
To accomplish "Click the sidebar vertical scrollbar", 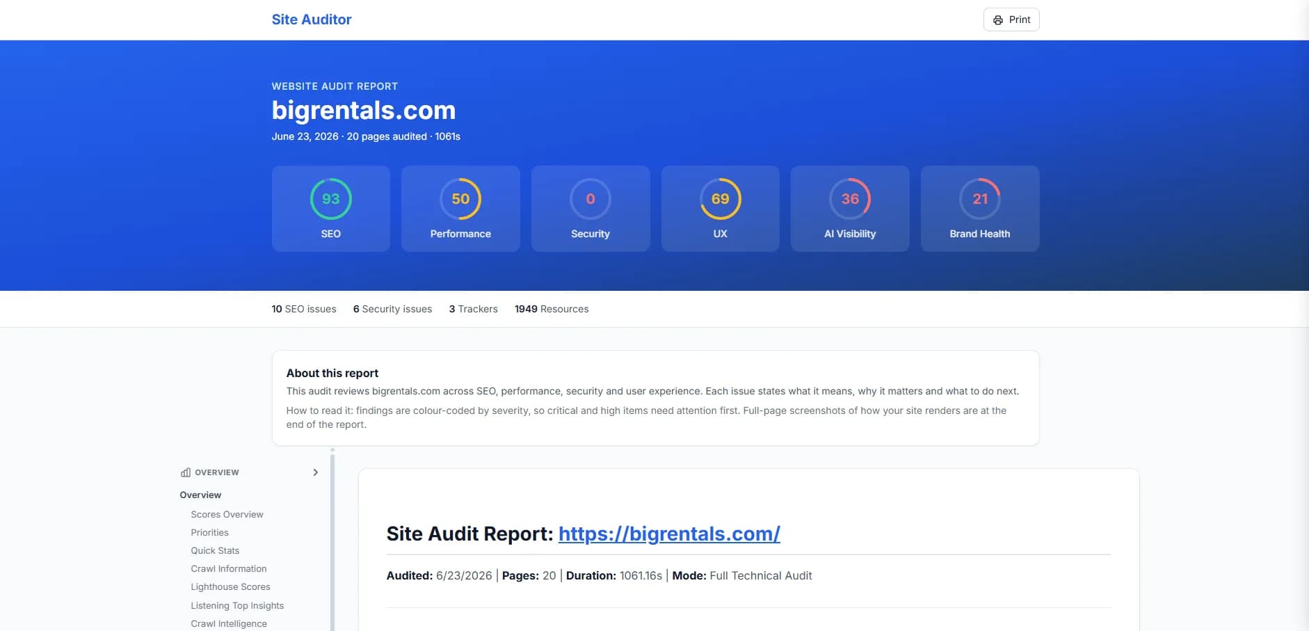I will pyautogui.click(x=332, y=543).
